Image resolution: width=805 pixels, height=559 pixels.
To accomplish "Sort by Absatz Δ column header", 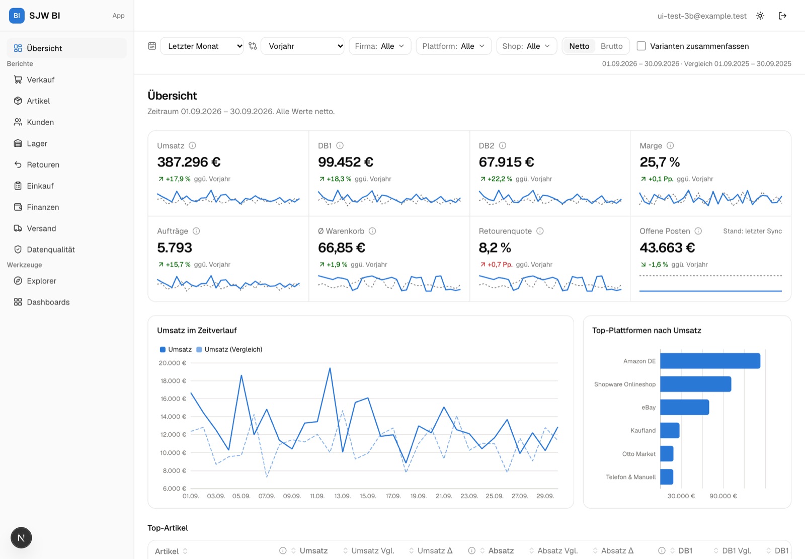I will point(613,551).
